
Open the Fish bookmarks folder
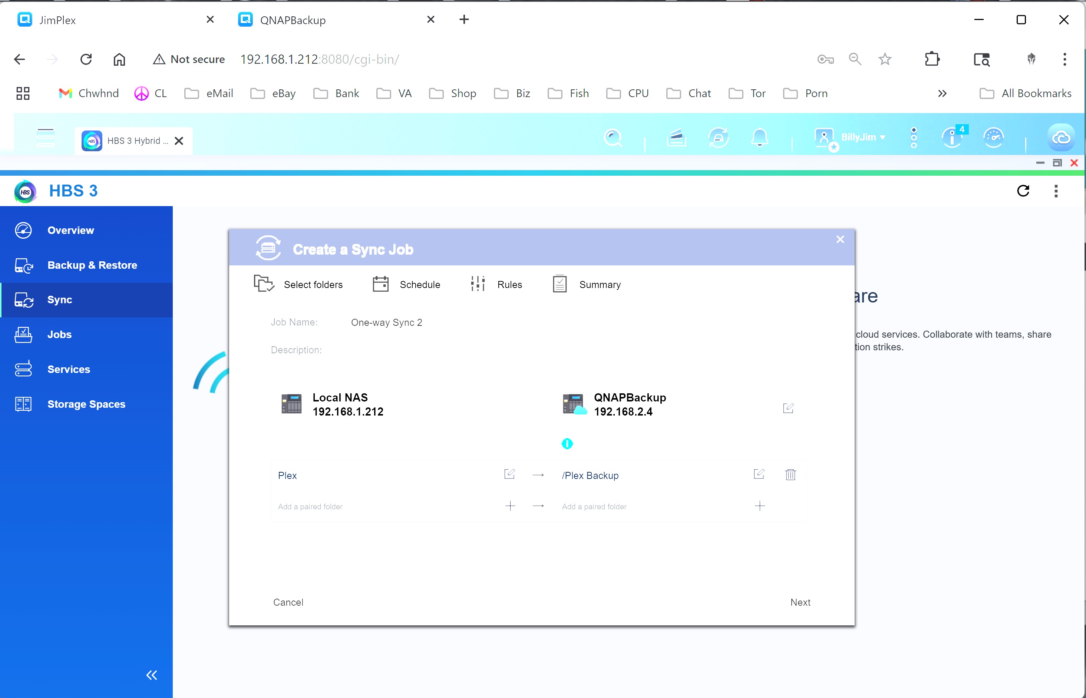(x=568, y=93)
